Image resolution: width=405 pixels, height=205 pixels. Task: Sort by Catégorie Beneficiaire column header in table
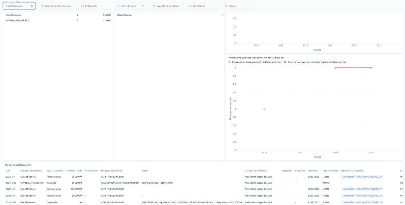(256, 171)
